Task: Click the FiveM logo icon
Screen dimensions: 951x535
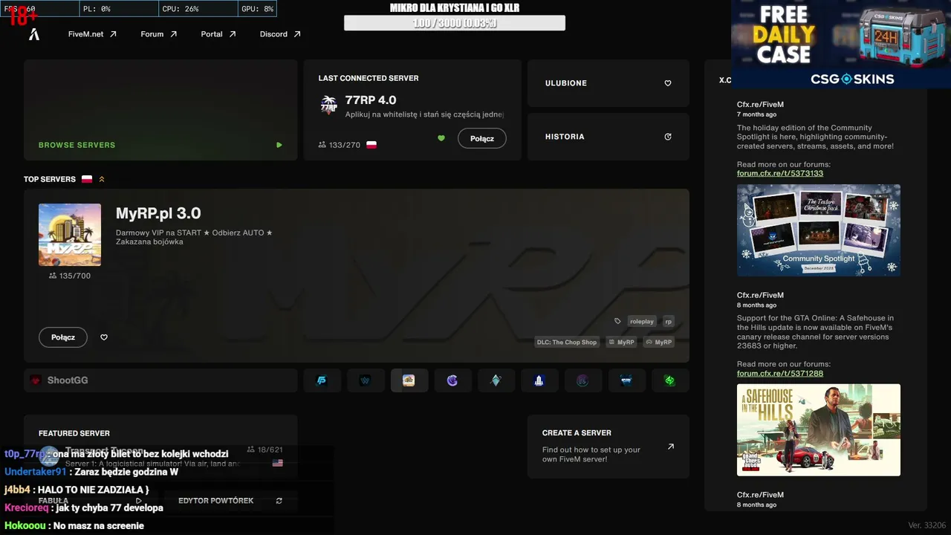Action: point(34,34)
